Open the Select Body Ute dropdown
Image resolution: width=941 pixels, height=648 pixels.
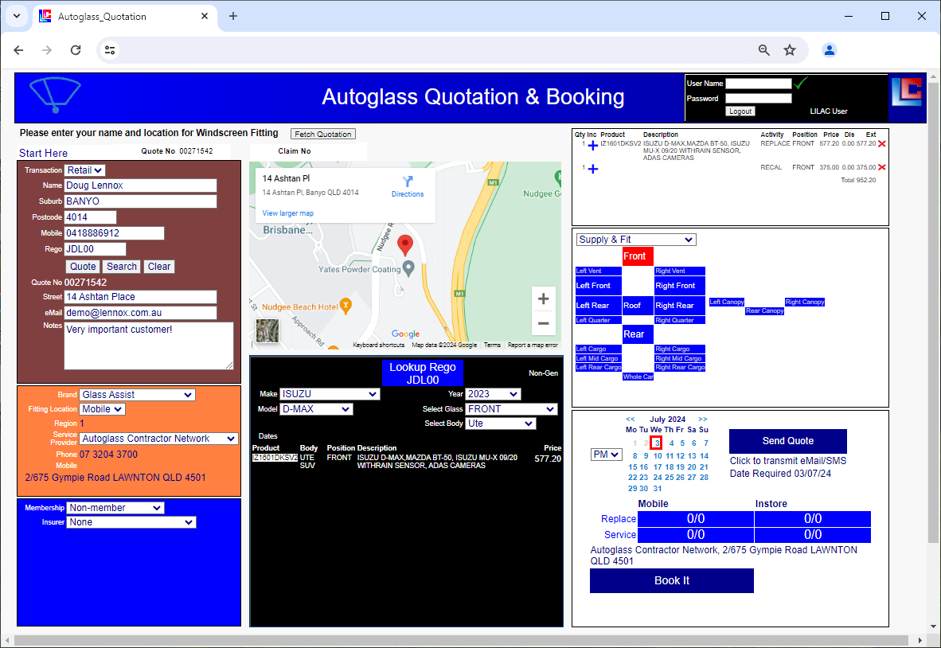pyautogui.click(x=501, y=424)
